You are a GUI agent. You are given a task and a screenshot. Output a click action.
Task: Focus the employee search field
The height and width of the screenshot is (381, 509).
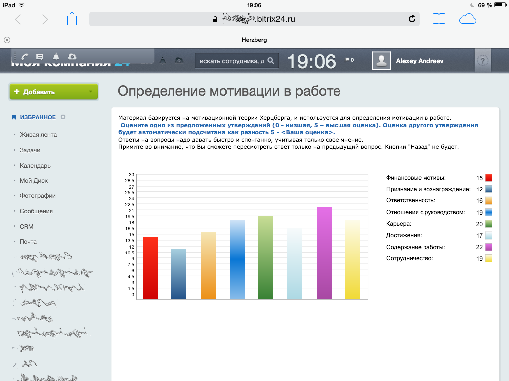click(232, 61)
